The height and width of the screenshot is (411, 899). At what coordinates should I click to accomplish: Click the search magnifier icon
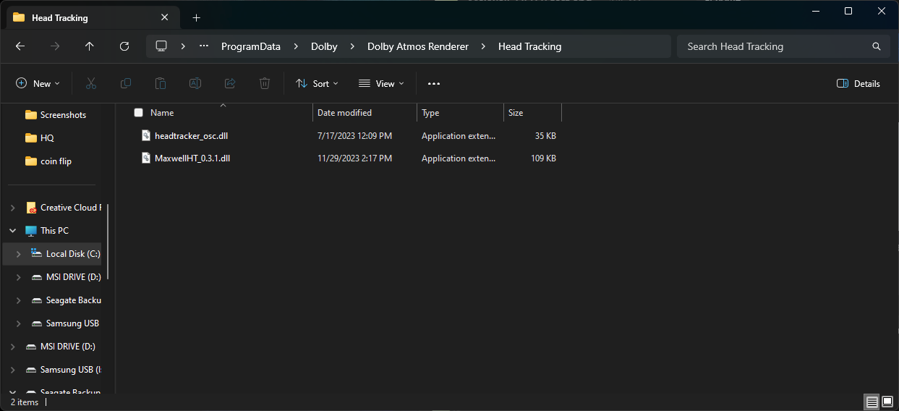[x=877, y=46]
